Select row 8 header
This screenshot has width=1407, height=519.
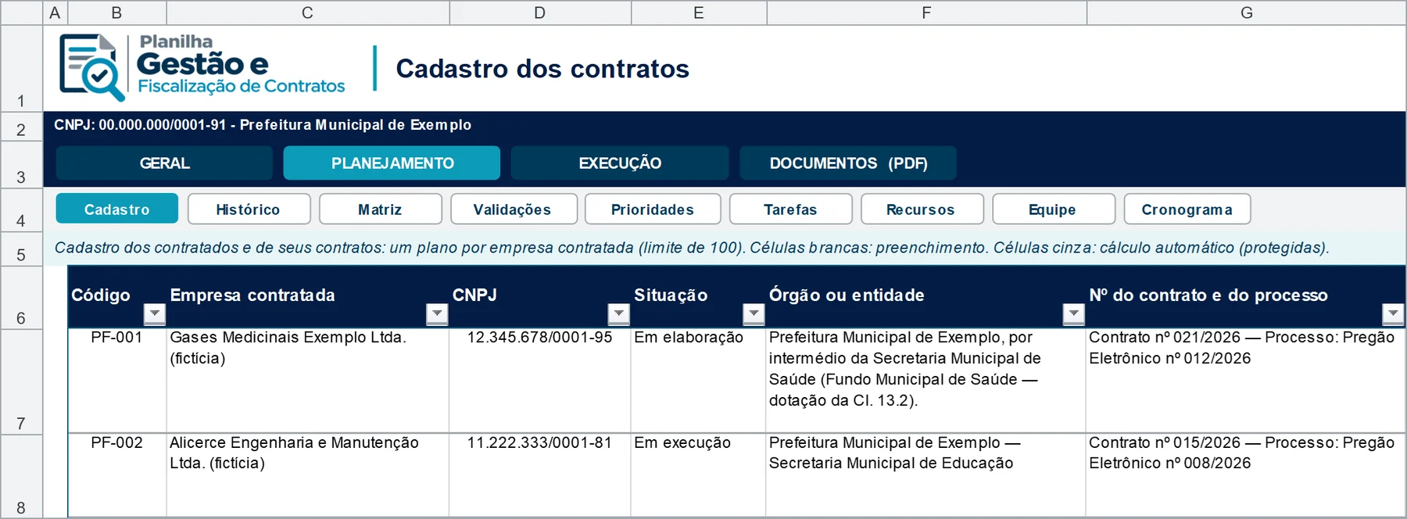click(21, 476)
